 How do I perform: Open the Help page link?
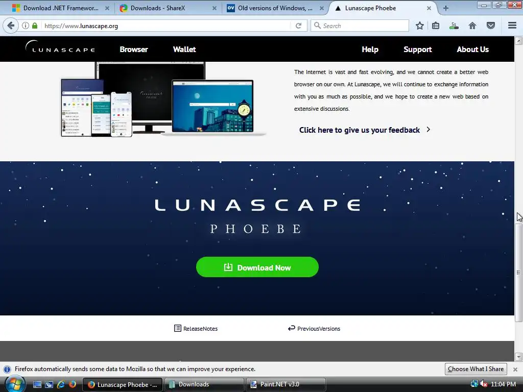(x=370, y=50)
